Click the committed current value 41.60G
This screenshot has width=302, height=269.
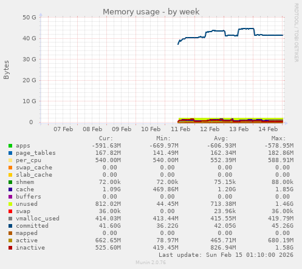110,226
